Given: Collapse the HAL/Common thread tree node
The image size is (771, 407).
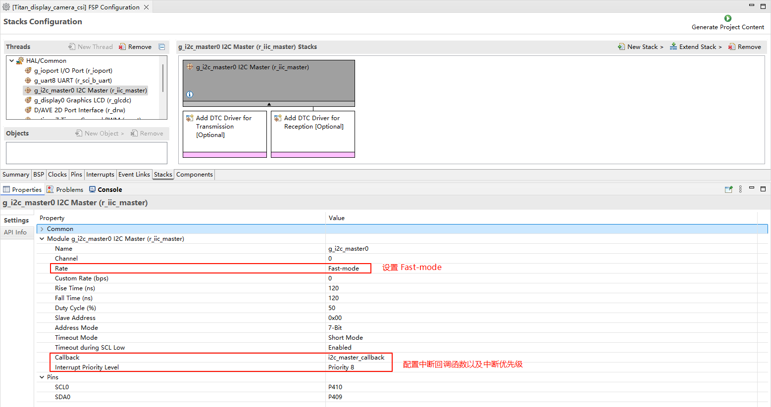Looking at the screenshot, I should (x=12, y=61).
